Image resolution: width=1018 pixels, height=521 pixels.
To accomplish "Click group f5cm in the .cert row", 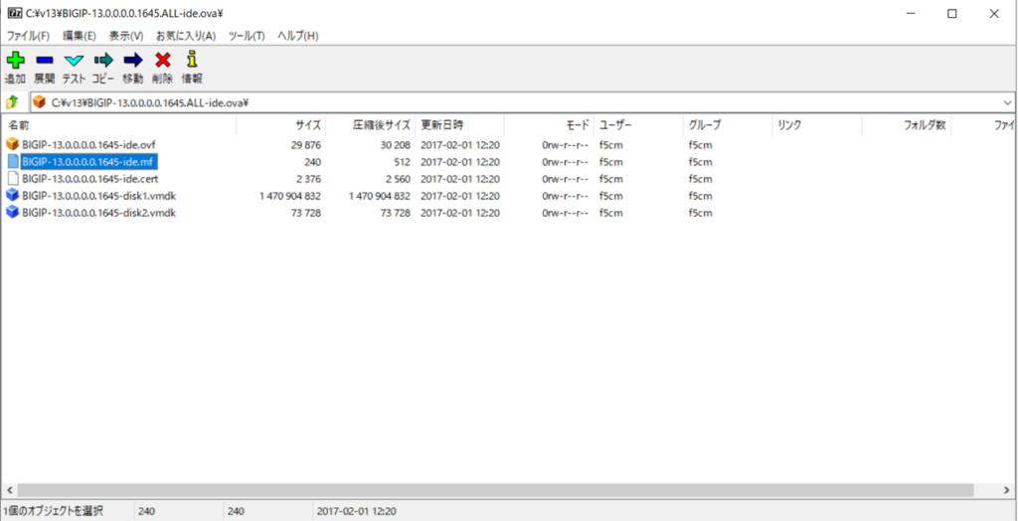I will 700,179.
